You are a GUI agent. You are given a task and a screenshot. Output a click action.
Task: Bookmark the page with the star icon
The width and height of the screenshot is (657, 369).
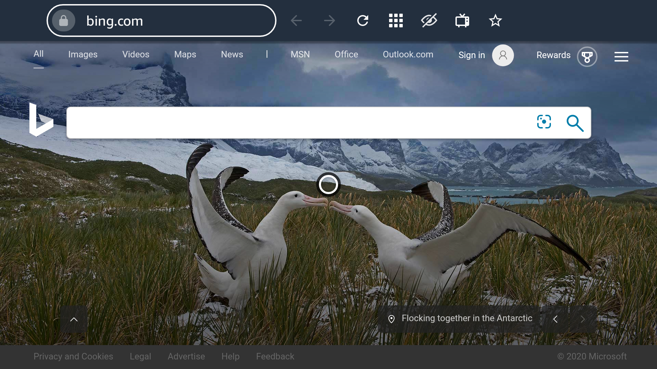pyautogui.click(x=495, y=20)
